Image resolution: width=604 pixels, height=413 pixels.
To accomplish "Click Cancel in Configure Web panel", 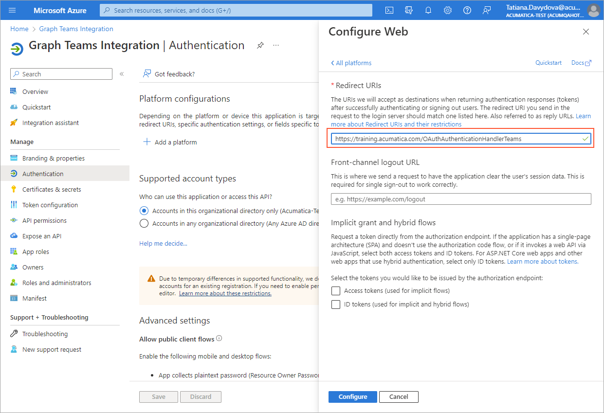I will tap(399, 396).
